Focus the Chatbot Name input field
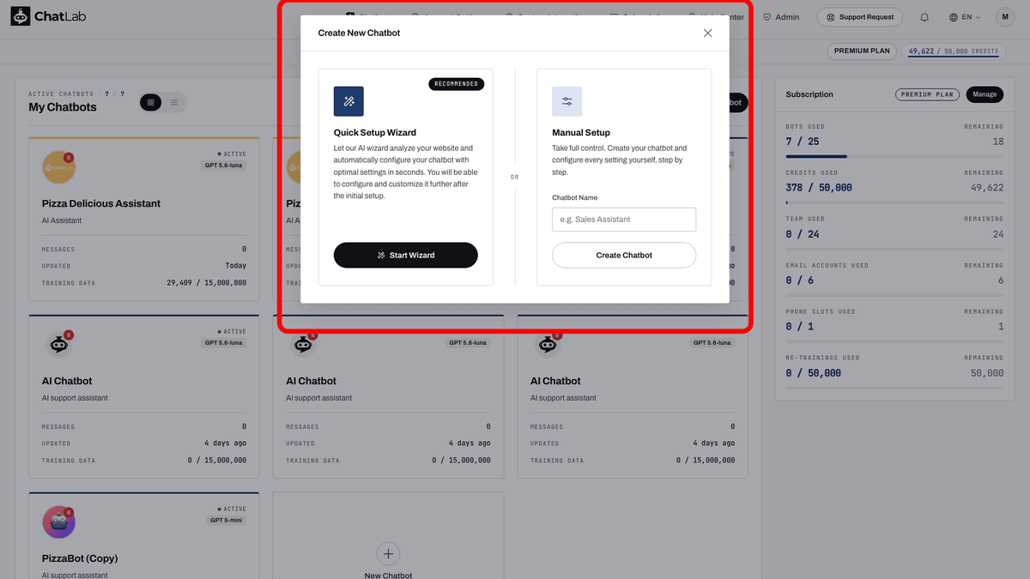The height and width of the screenshot is (579, 1030). click(624, 220)
